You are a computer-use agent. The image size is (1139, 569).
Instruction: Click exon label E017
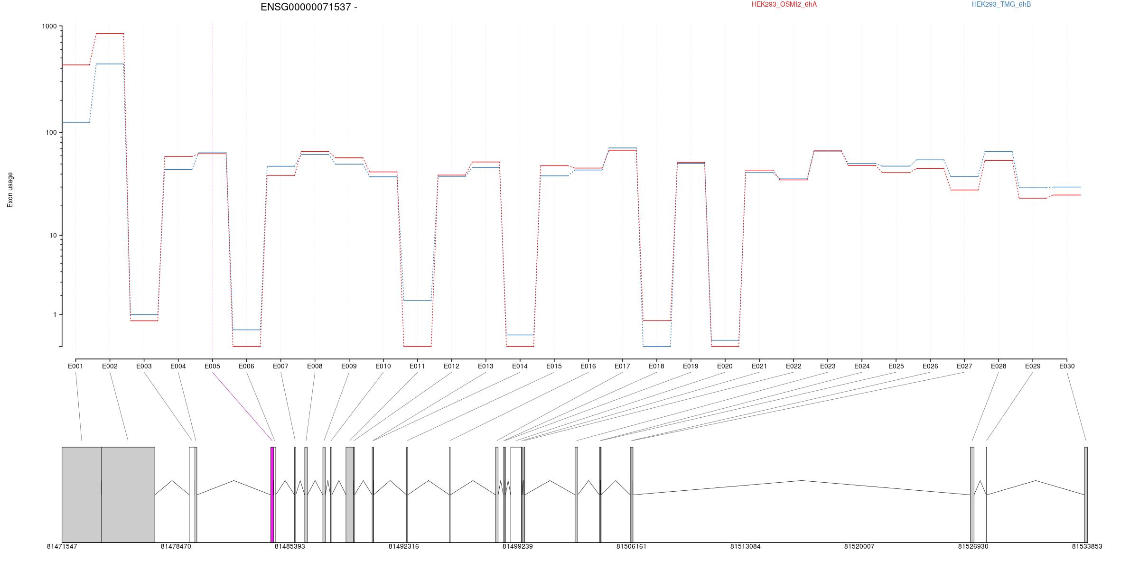(622, 366)
